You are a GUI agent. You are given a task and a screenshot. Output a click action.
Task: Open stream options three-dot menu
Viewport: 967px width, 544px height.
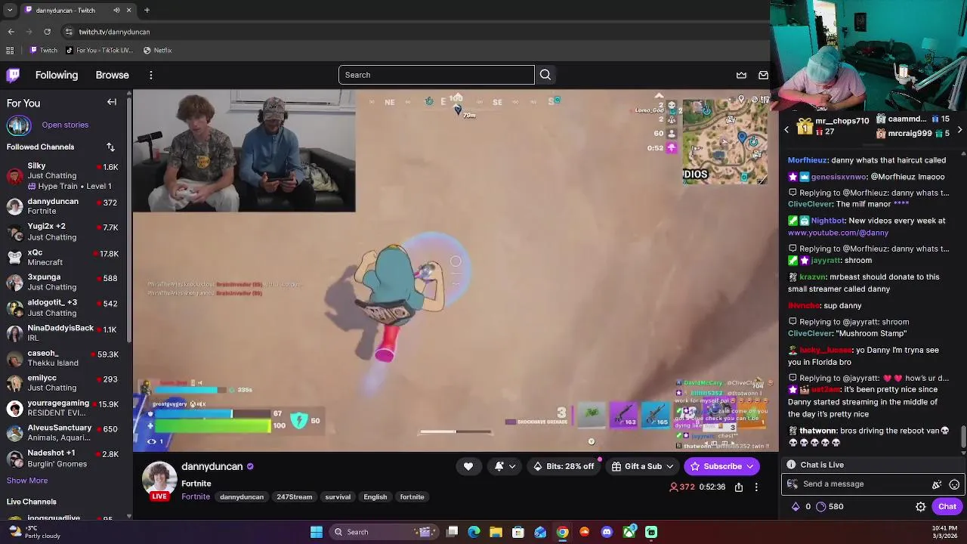point(756,487)
